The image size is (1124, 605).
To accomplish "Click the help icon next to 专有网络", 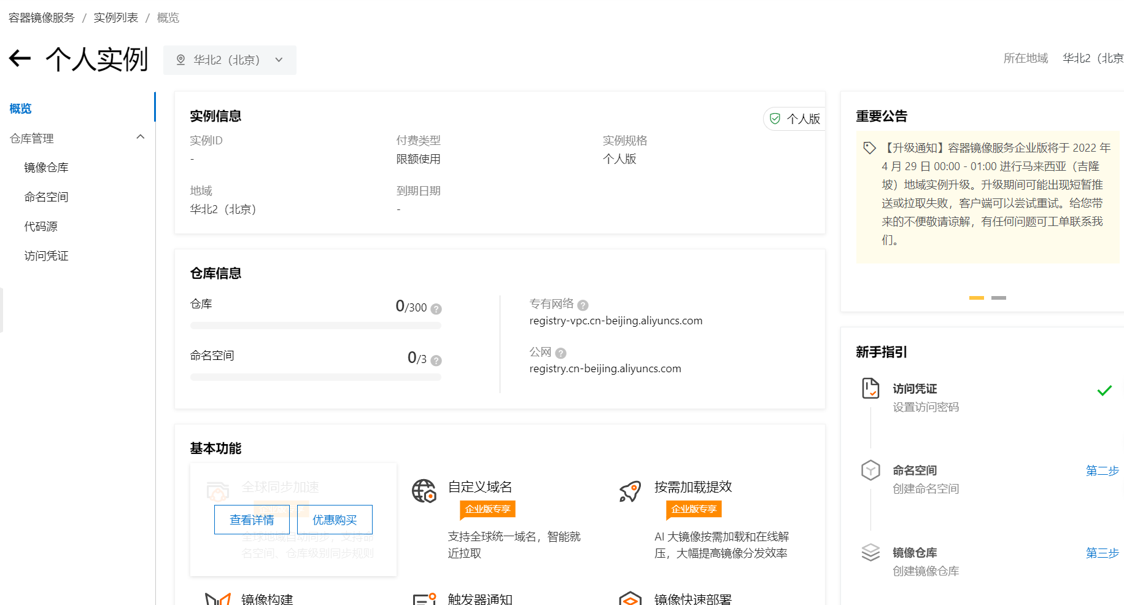I will pos(583,305).
